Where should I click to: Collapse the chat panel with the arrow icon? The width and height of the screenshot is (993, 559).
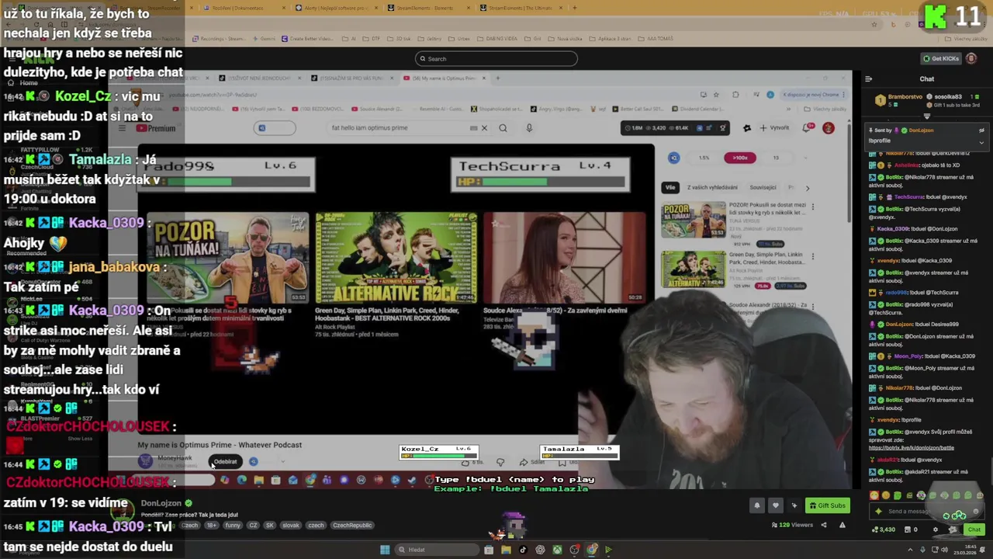pos(868,78)
